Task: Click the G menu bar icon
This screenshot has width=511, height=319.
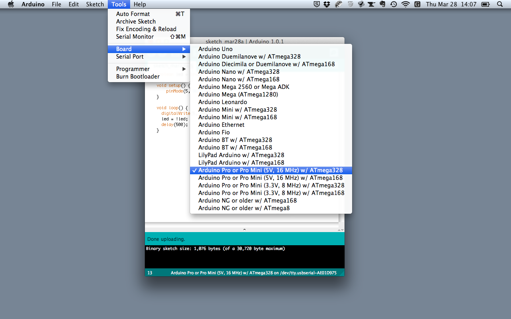Action: pos(417,4)
